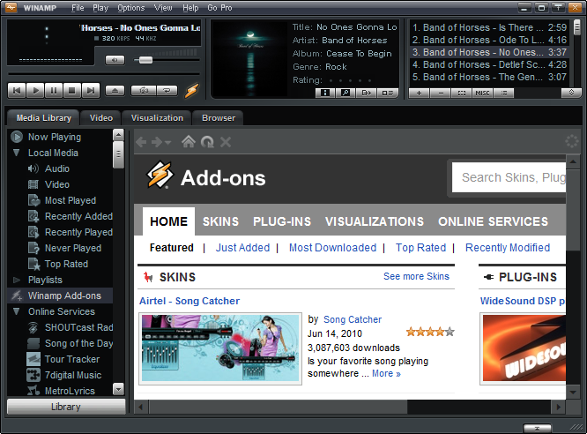Open 7digital Music service

tap(73, 375)
